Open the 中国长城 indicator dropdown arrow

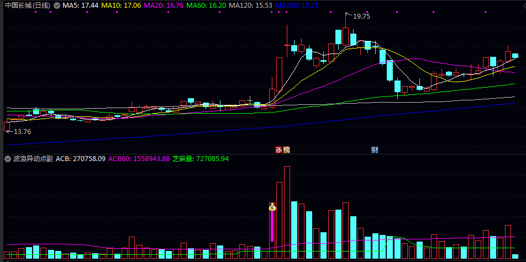coord(57,6)
